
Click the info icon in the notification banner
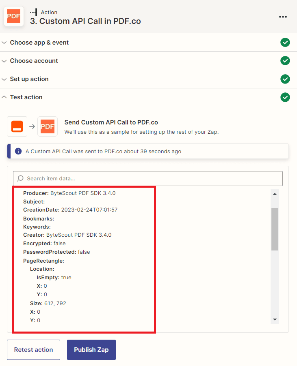pos(18,151)
